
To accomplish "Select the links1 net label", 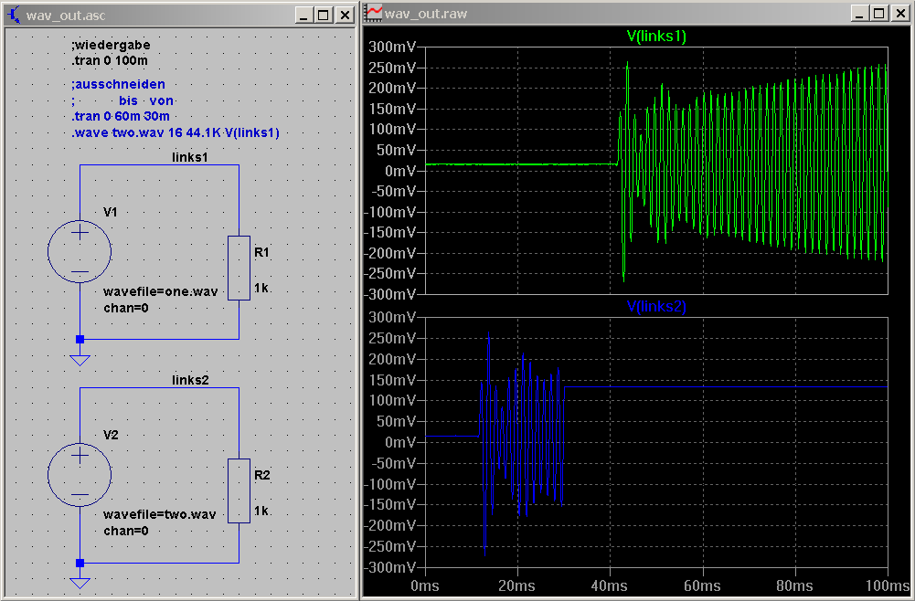I will pyautogui.click(x=190, y=157).
